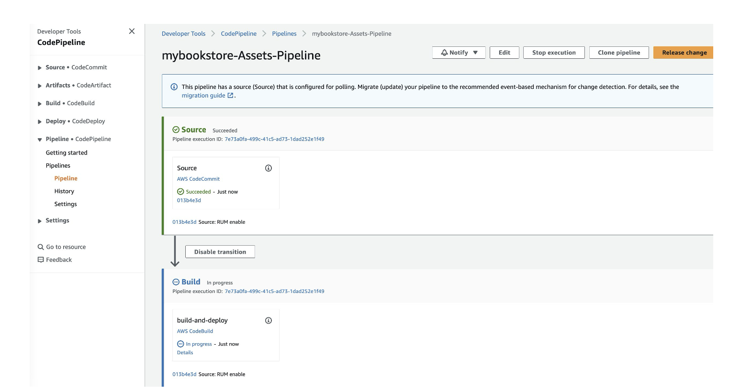Open the Notify dropdown
Viewport: 741px width, 391px height.
pyautogui.click(x=458, y=53)
